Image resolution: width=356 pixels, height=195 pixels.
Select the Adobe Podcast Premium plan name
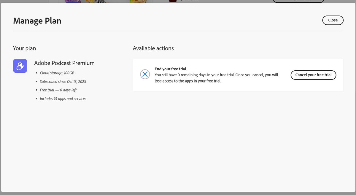(x=64, y=63)
